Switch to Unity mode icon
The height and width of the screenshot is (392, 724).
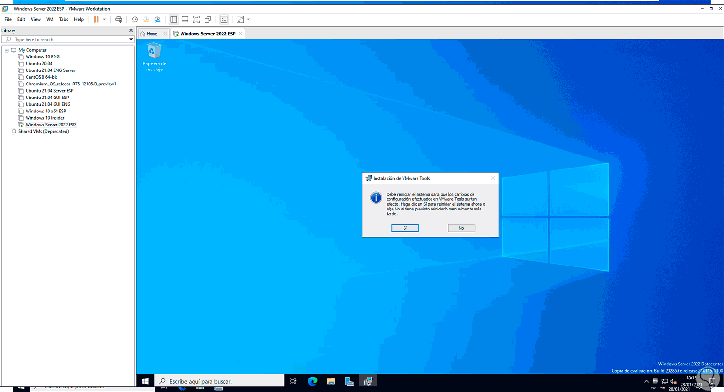pos(208,19)
